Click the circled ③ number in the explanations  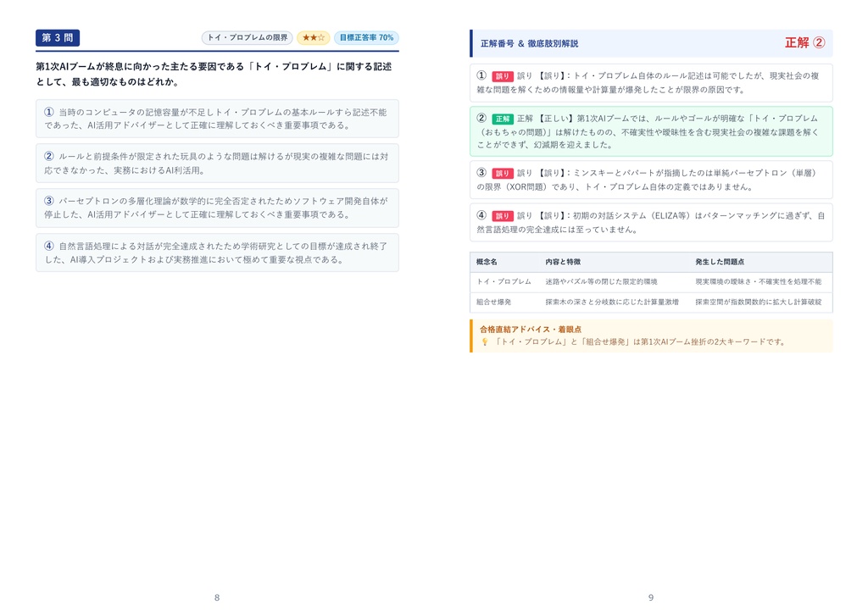(x=481, y=172)
